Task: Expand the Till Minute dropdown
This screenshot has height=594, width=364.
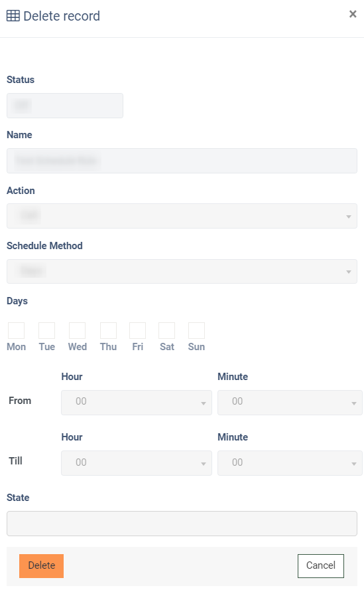Action: [290, 463]
